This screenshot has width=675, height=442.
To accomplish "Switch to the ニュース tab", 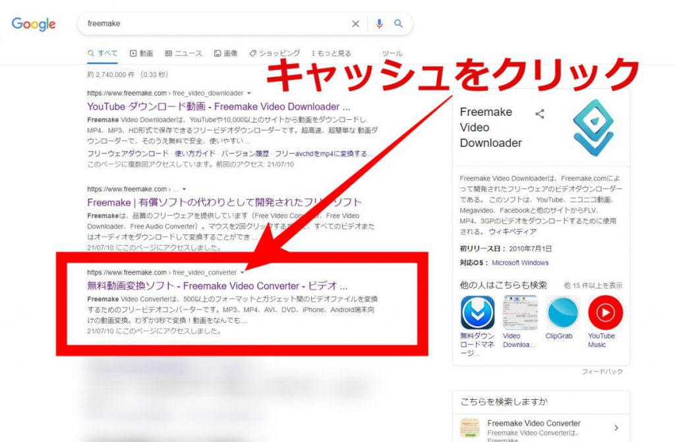I will tap(184, 53).
